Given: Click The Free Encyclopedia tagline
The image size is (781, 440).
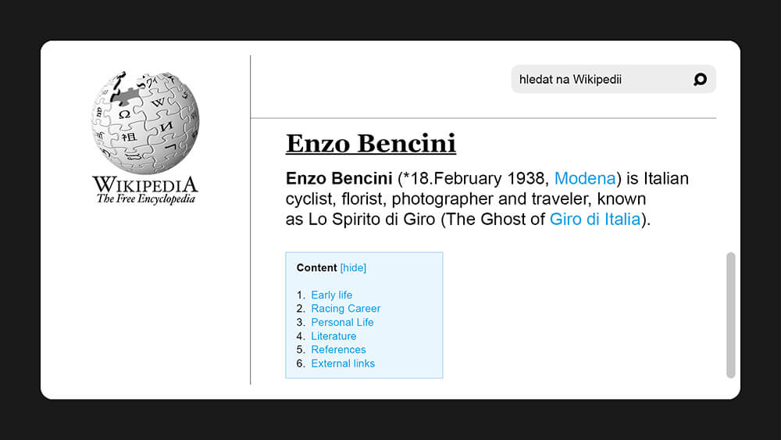Looking at the screenshot, I should pos(146,199).
